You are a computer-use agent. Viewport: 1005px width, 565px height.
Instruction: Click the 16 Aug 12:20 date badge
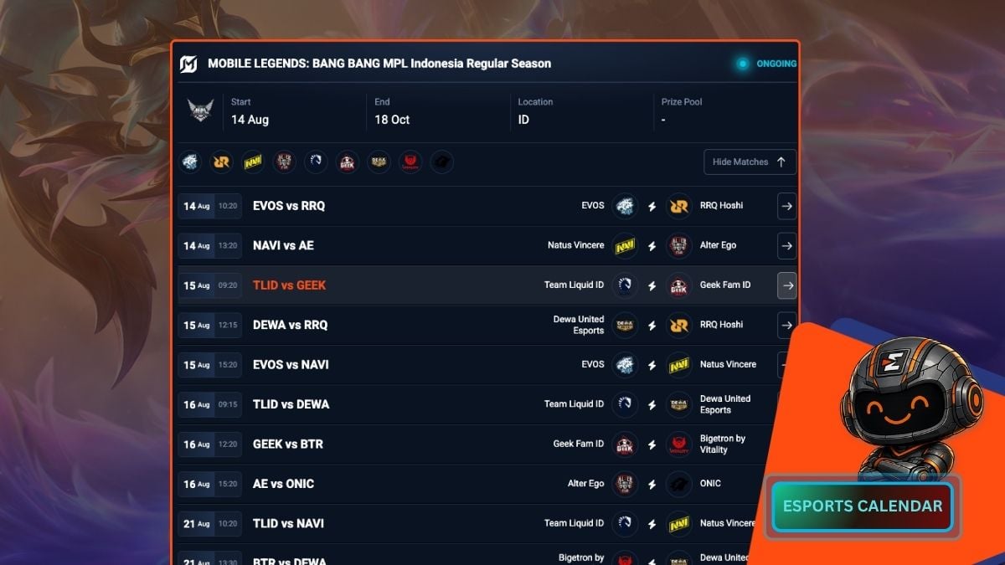click(x=210, y=444)
